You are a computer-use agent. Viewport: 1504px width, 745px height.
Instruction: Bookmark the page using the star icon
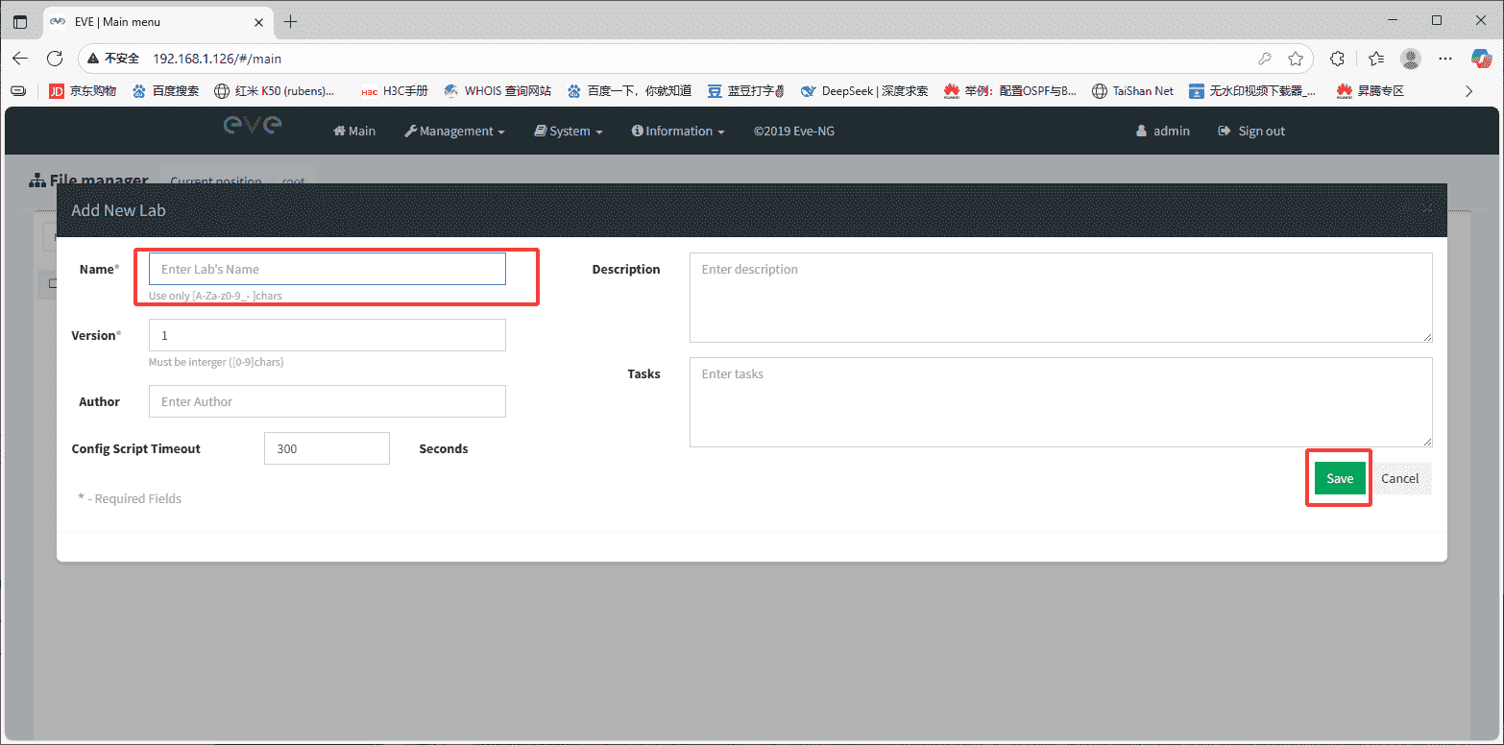[x=1296, y=59]
